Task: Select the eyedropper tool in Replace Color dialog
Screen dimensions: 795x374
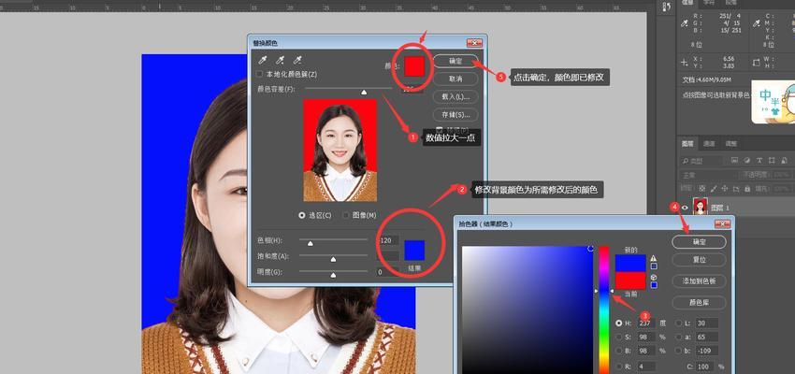Action: [262, 60]
